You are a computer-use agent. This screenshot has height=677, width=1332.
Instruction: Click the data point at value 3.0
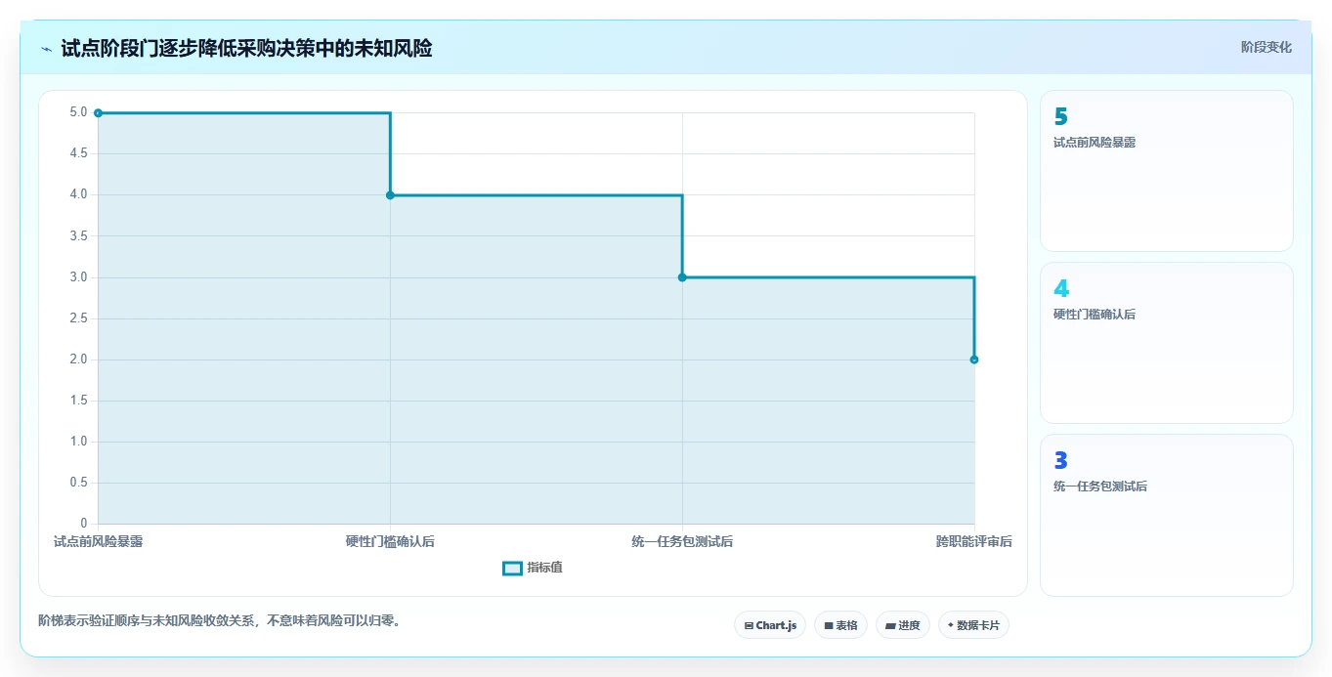682,277
